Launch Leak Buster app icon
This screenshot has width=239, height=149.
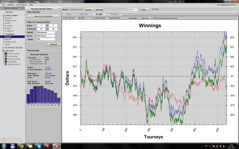[x=6, y=56]
